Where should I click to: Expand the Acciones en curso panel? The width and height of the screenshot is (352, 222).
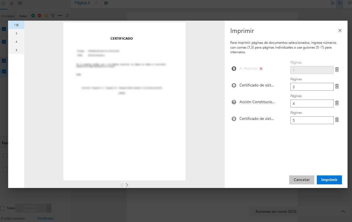click(343, 211)
